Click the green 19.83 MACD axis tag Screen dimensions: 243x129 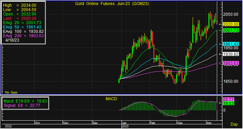pos(229,103)
